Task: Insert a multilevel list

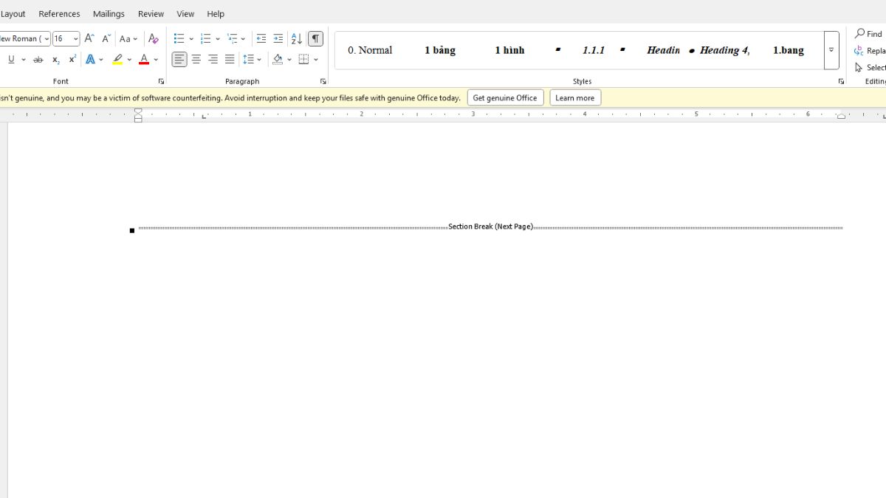Action: [x=232, y=38]
